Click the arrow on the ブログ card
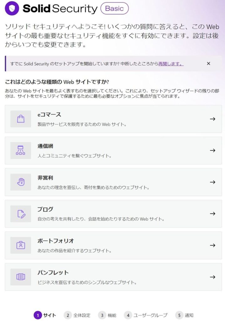The image size is (225, 321). tap(212, 214)
